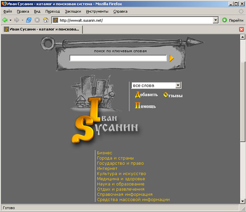Click the Firefox icon in title bar
Viewport: 246px width, 212px height.
(4, 3)
